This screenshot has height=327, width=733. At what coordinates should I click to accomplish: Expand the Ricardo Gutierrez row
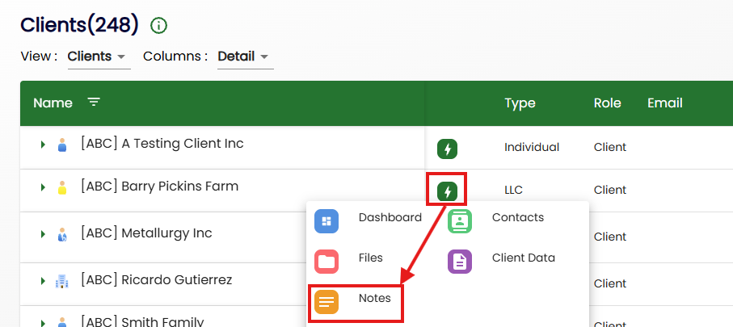(x=42, y=281)
